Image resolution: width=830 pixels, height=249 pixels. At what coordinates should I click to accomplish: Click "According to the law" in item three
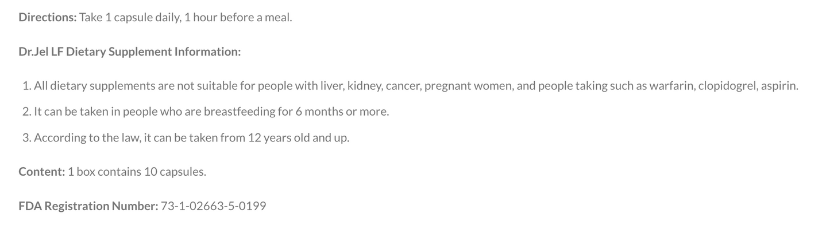86,137
